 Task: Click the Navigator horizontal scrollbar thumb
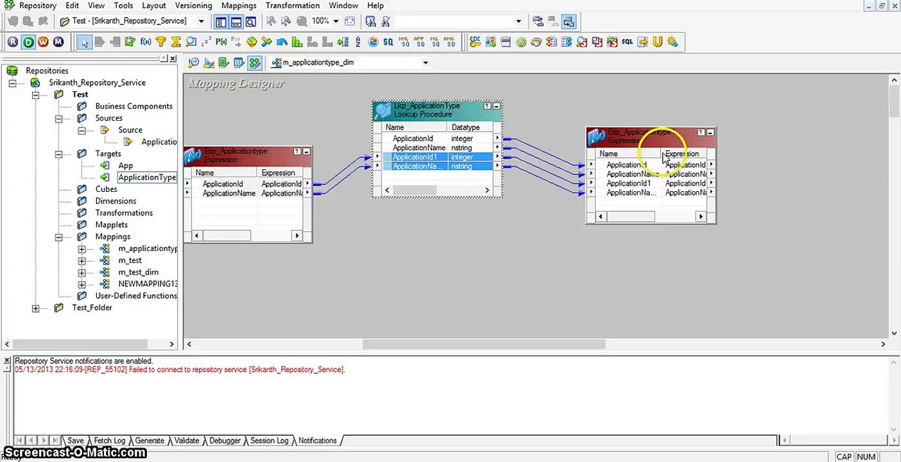tap(81, 345)
